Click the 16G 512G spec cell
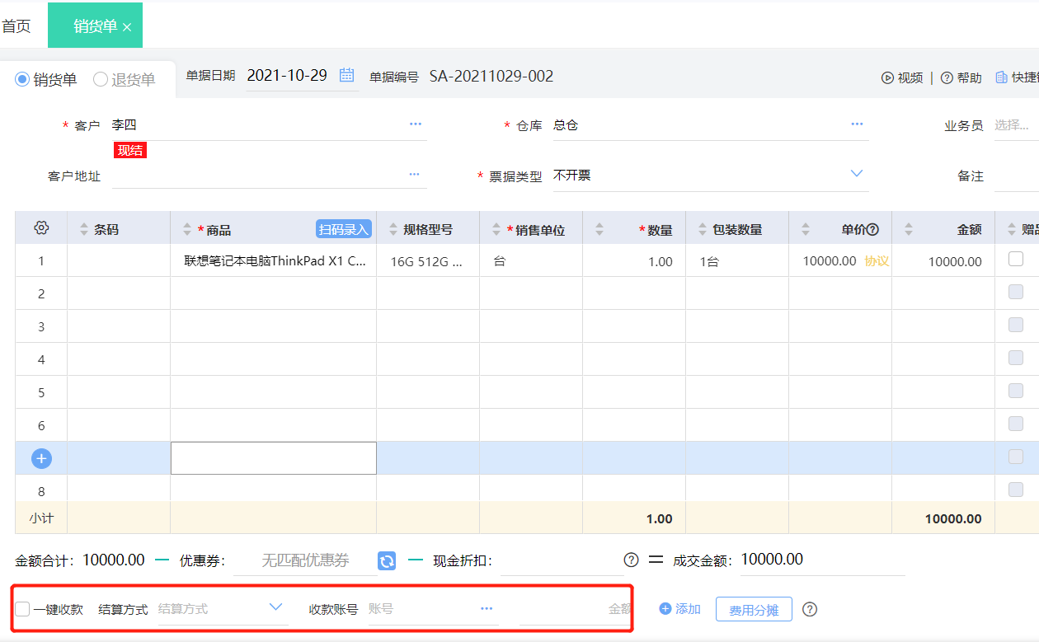 point(428,261)
